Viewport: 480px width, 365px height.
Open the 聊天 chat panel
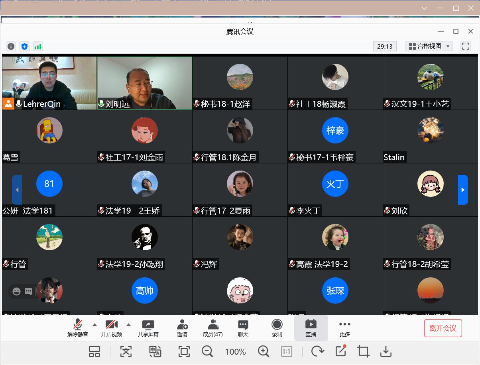point(243,328)
